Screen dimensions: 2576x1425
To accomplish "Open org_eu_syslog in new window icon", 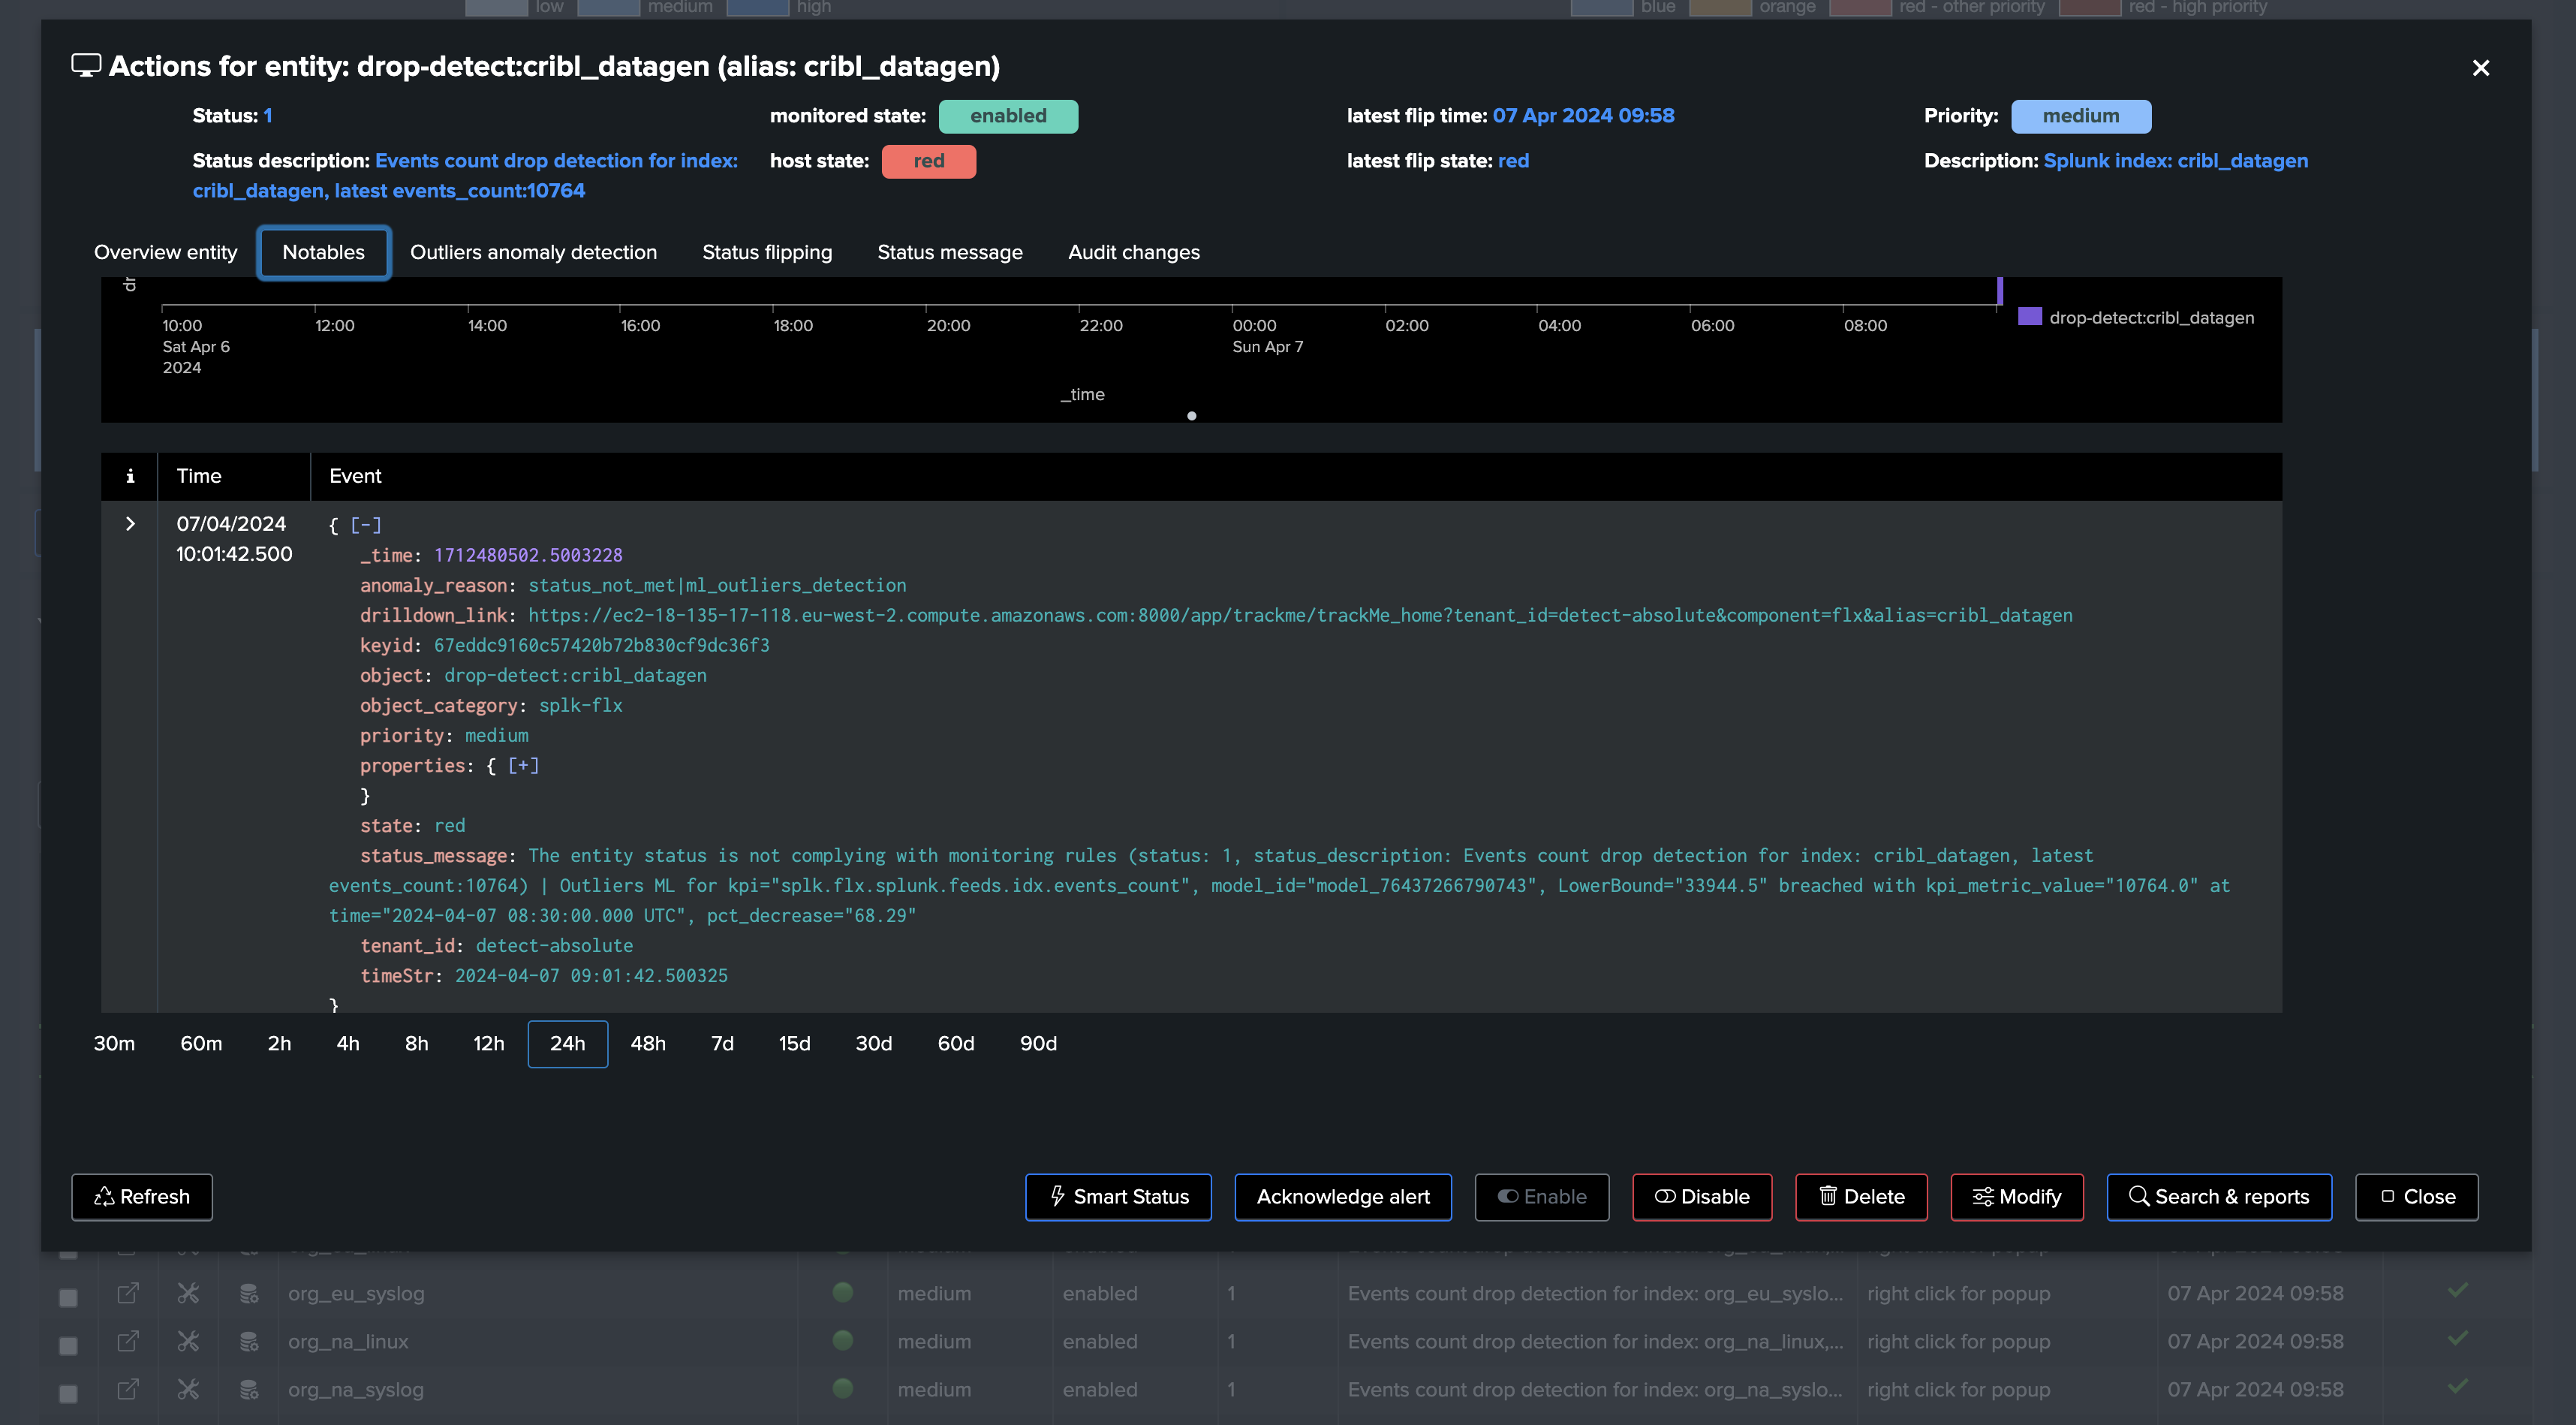I will (128, 1293).
